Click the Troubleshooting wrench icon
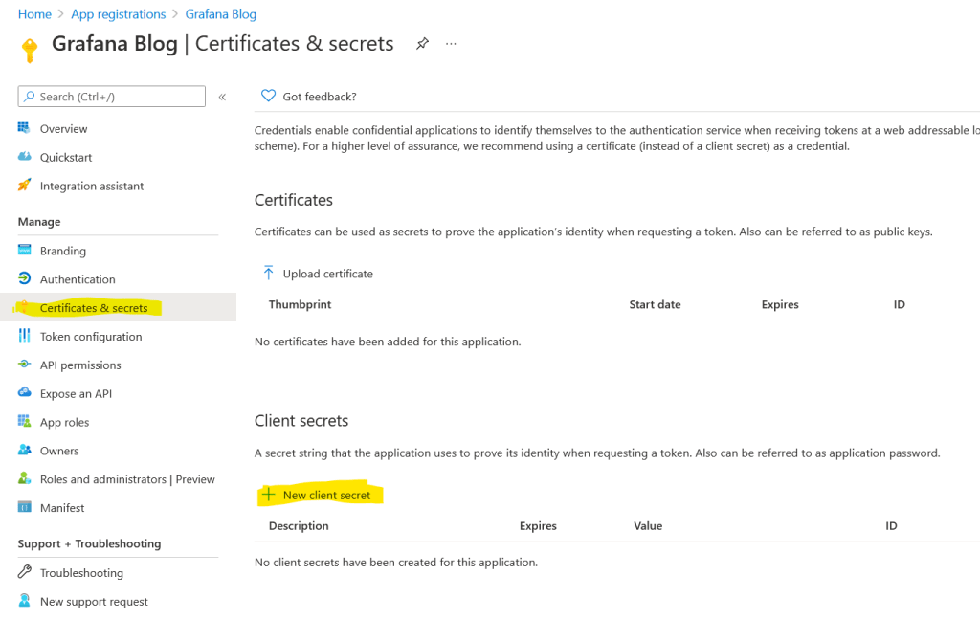Image resolution: width=980 pixels, height=619 pixels. pyautogui.click(x=25, y=573)
